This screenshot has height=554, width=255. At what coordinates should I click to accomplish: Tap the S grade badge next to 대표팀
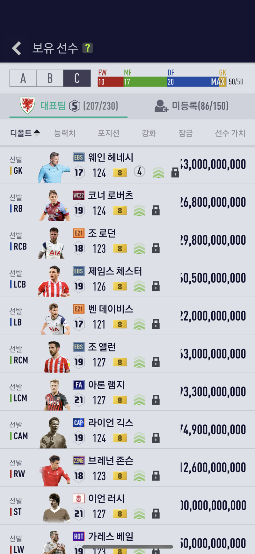[75, 106]
